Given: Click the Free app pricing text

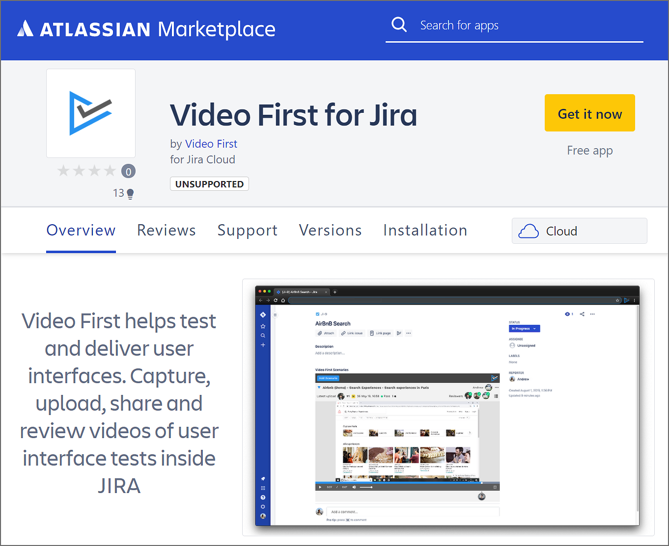Looking at the screenshot, I should (x=589, y=151).
